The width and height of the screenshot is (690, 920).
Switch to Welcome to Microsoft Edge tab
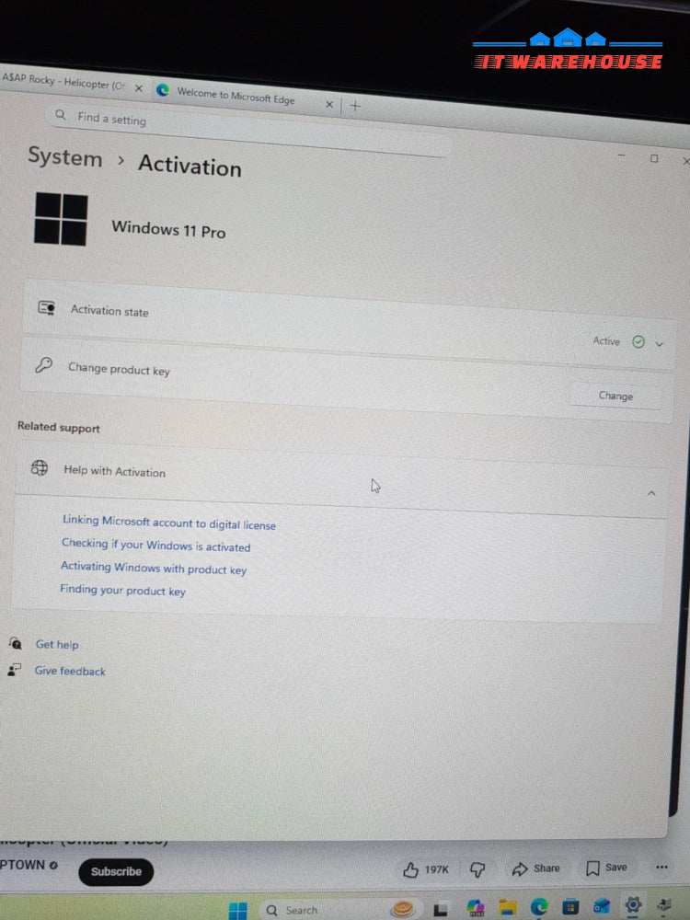tap(236, 95)
